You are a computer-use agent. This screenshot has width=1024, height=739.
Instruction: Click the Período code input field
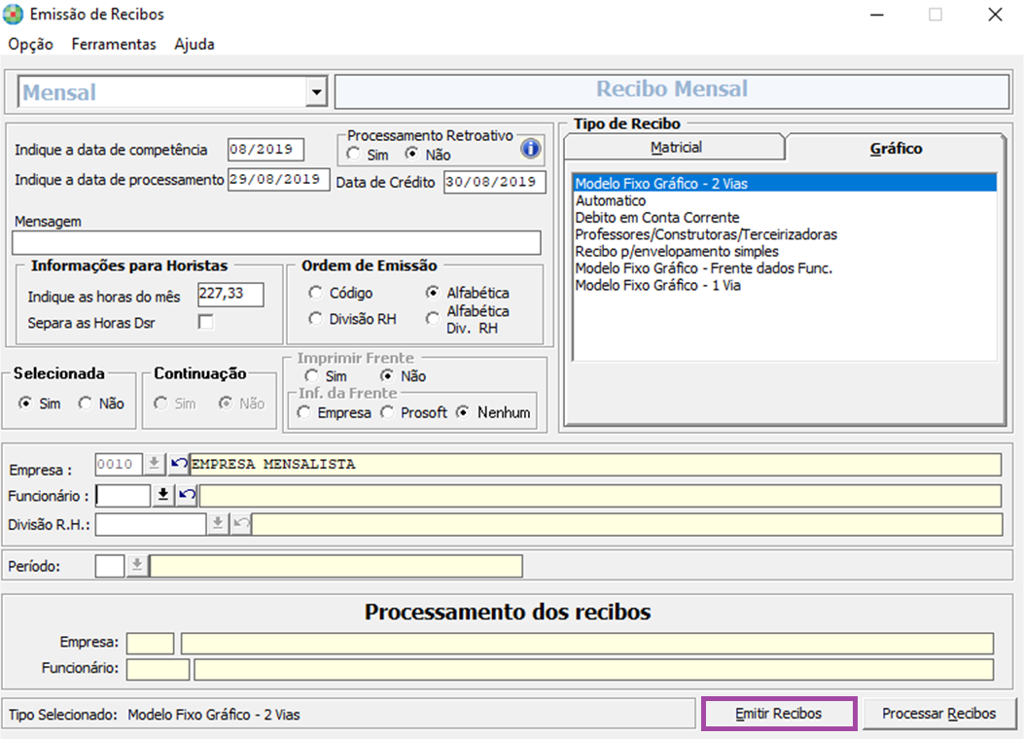[x=110, y=565]
